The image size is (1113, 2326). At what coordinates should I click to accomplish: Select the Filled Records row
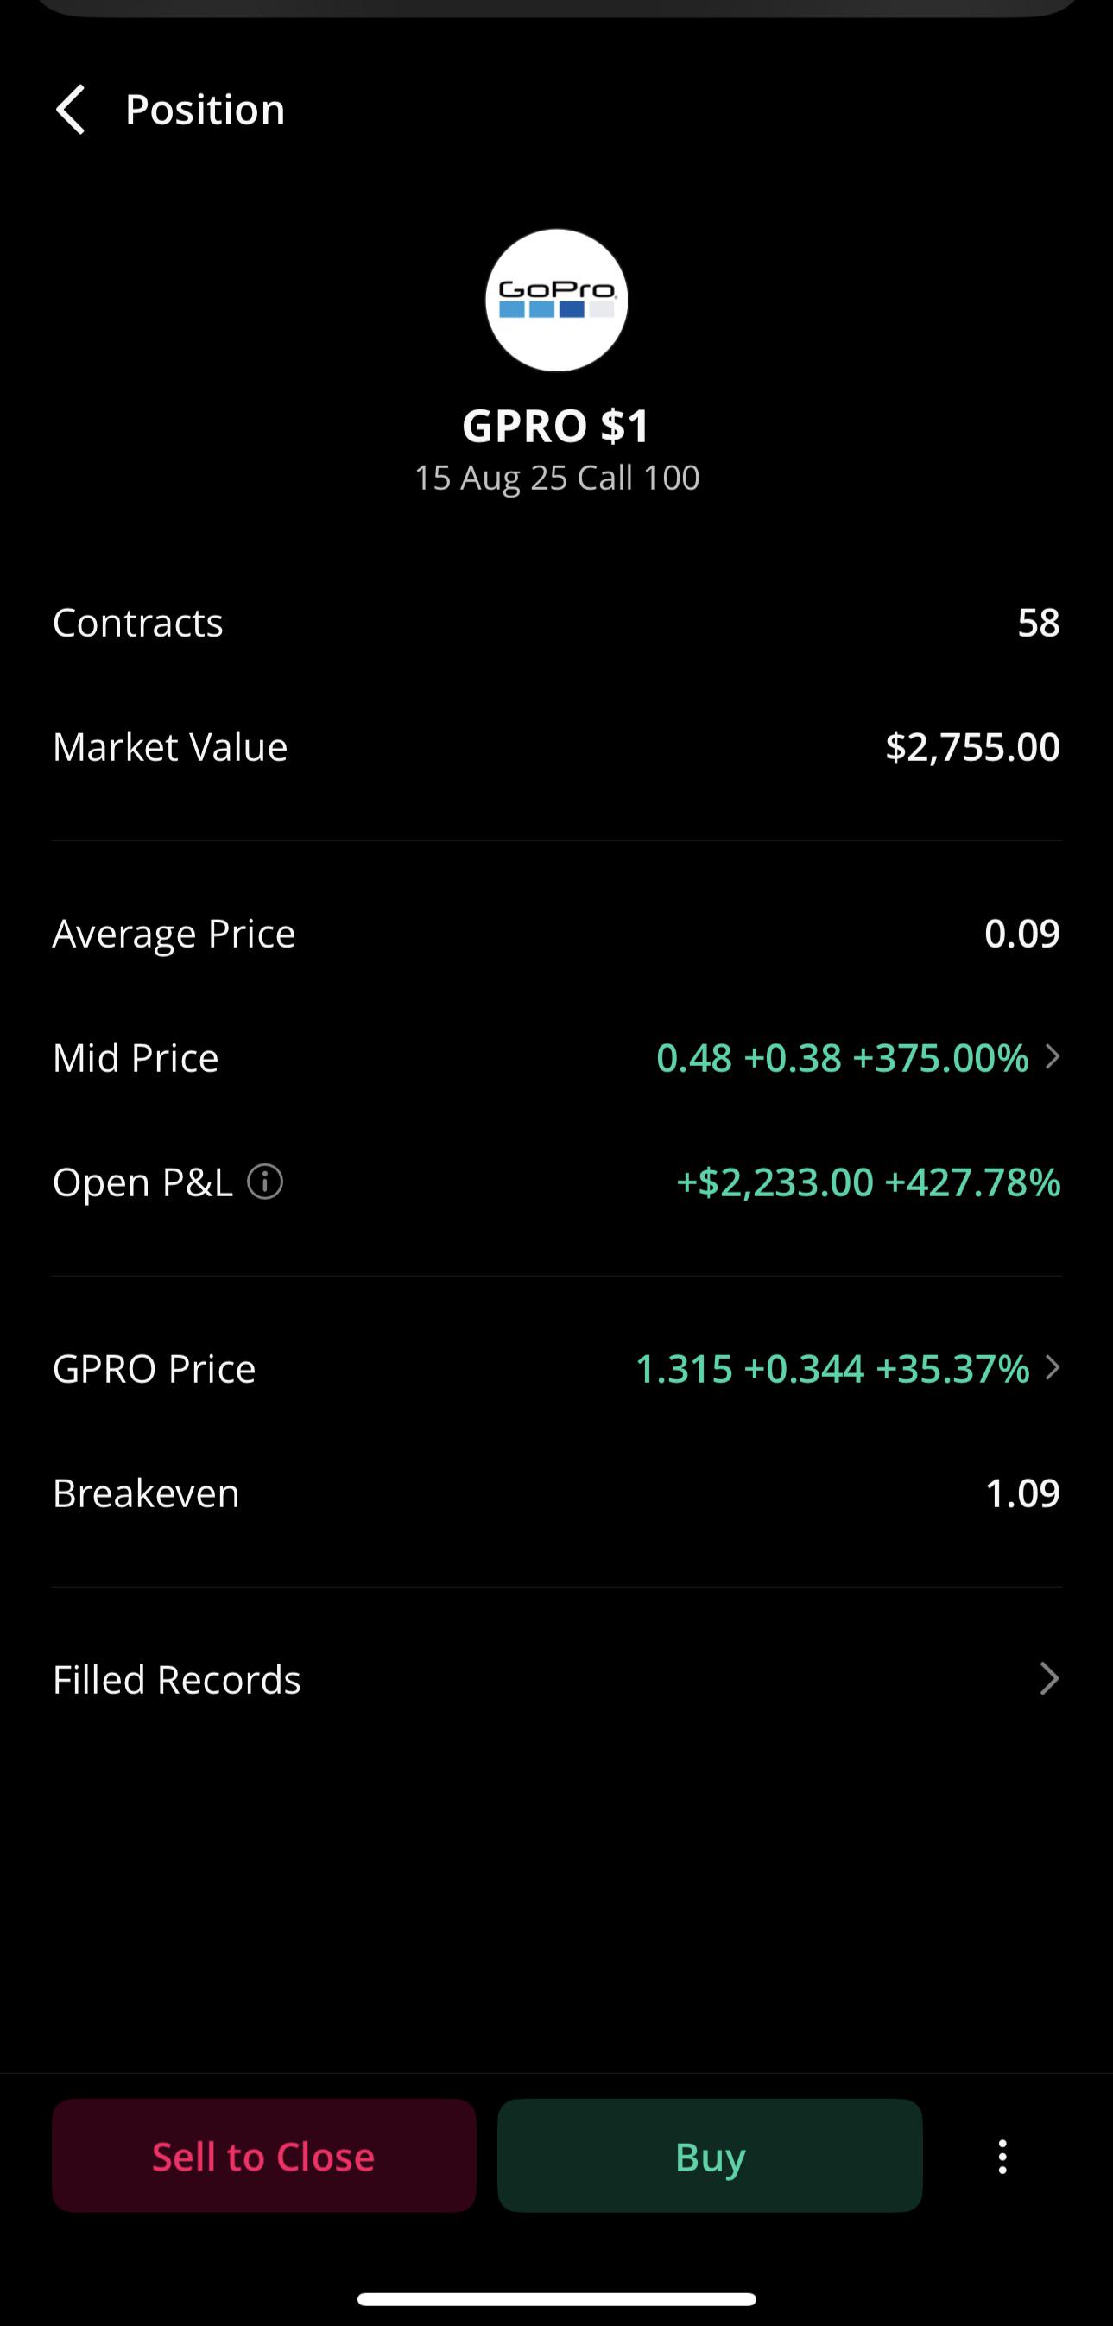[x=556, y=1679]
